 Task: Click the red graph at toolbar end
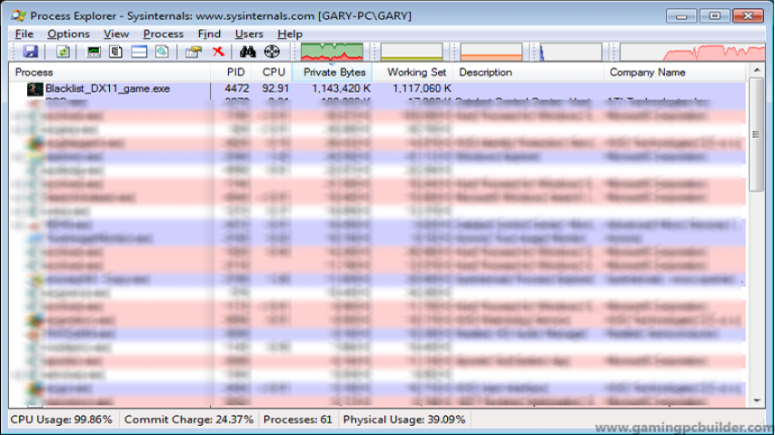point(692,52)
